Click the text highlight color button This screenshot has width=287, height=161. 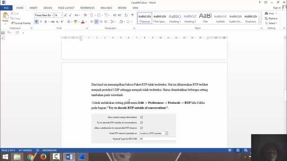pyautogui.click(x=75, y=22)
